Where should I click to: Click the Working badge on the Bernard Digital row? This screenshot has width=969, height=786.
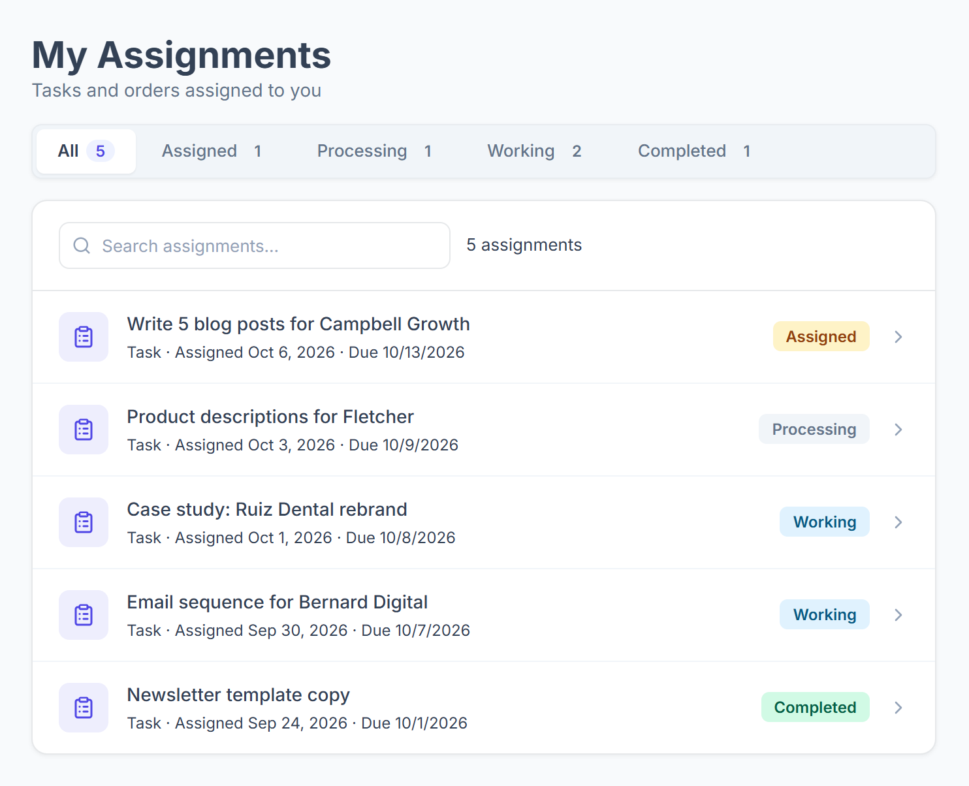(x=824, y=615)
